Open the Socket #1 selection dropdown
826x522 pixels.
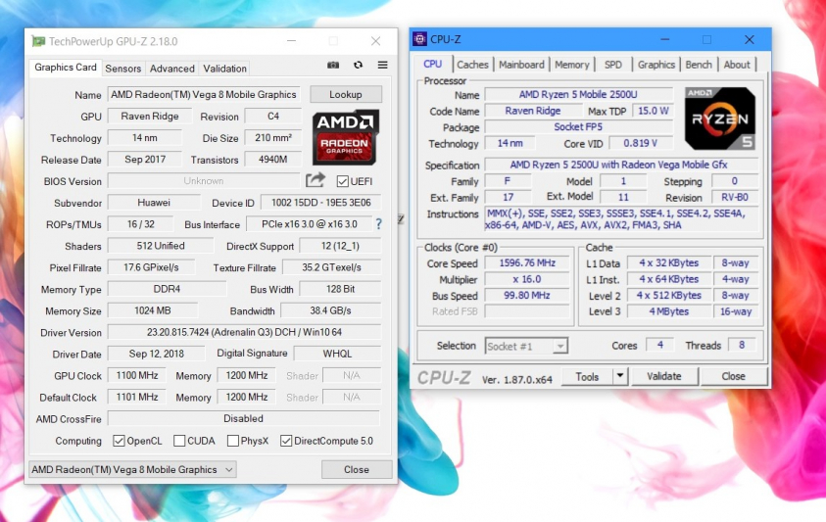tap(526, 346)
